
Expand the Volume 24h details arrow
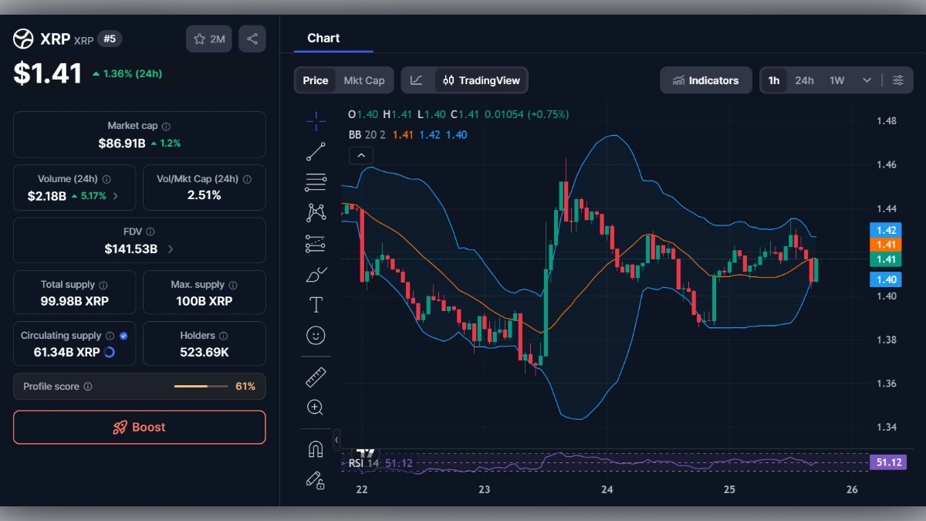pyautogui.click(x=114, y=196)
